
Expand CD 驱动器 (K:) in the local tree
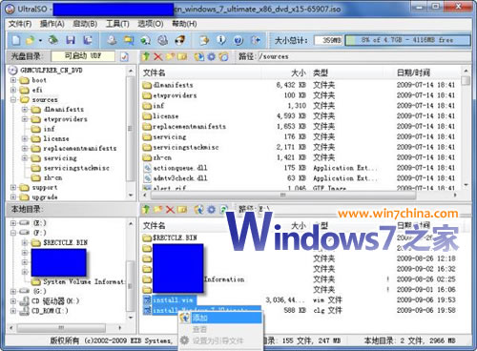point(13,301)
